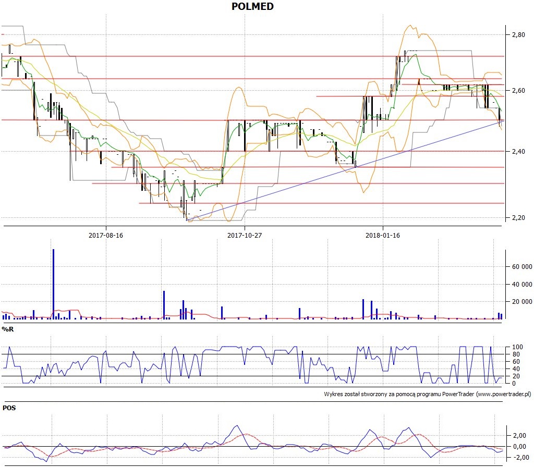Screen dimensions: 534x467
Task: Click the 20 000 volume axis label
Action: pyautogui.click(x=522, y=302)
